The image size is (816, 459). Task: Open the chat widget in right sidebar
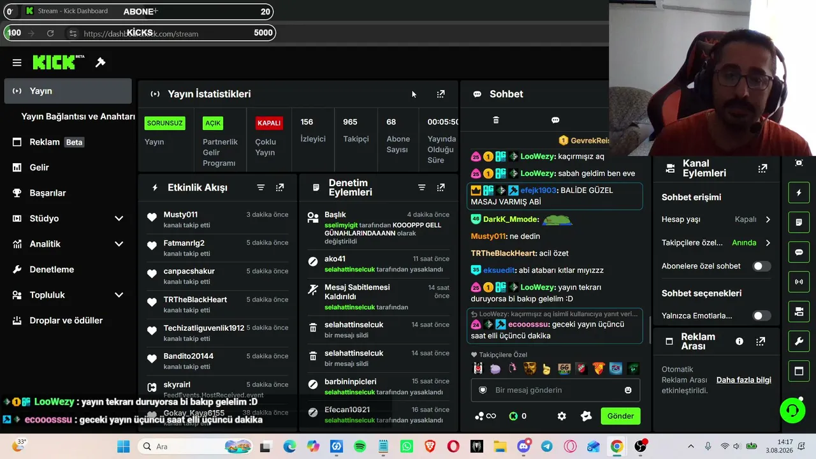click(x=799, y=252)
